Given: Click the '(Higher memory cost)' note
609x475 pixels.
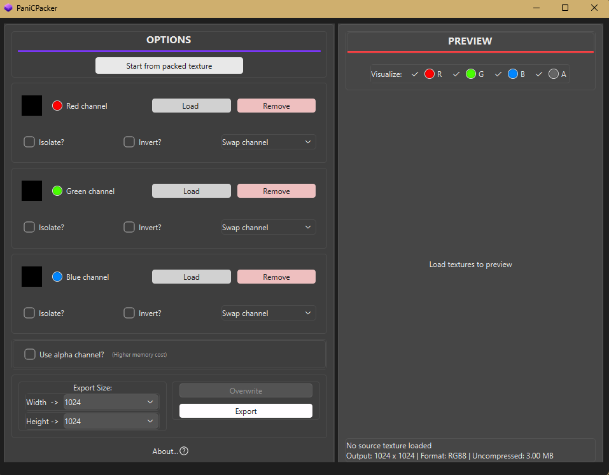Looking at the screenshot, I should click(x=139, y=355).
